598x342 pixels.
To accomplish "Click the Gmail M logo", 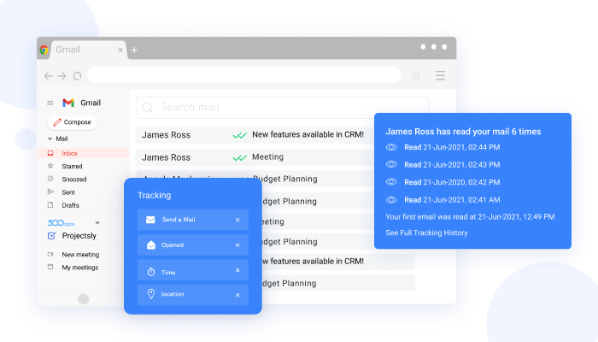I will point(68,103).
